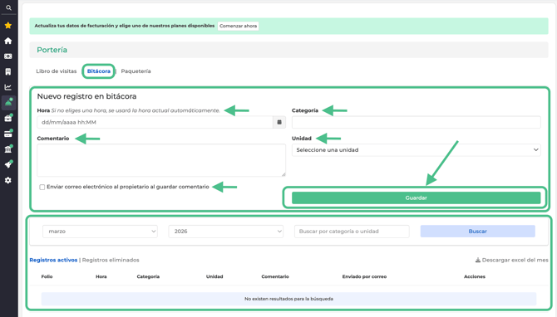557x317 pixels.
Task: Click the Hora column header in table
Action: (x=101, y=276)
